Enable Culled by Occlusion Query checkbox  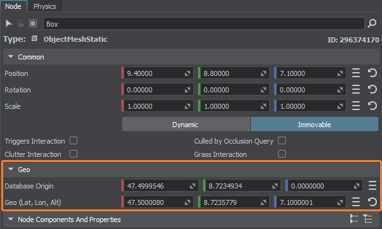[282, 140]
